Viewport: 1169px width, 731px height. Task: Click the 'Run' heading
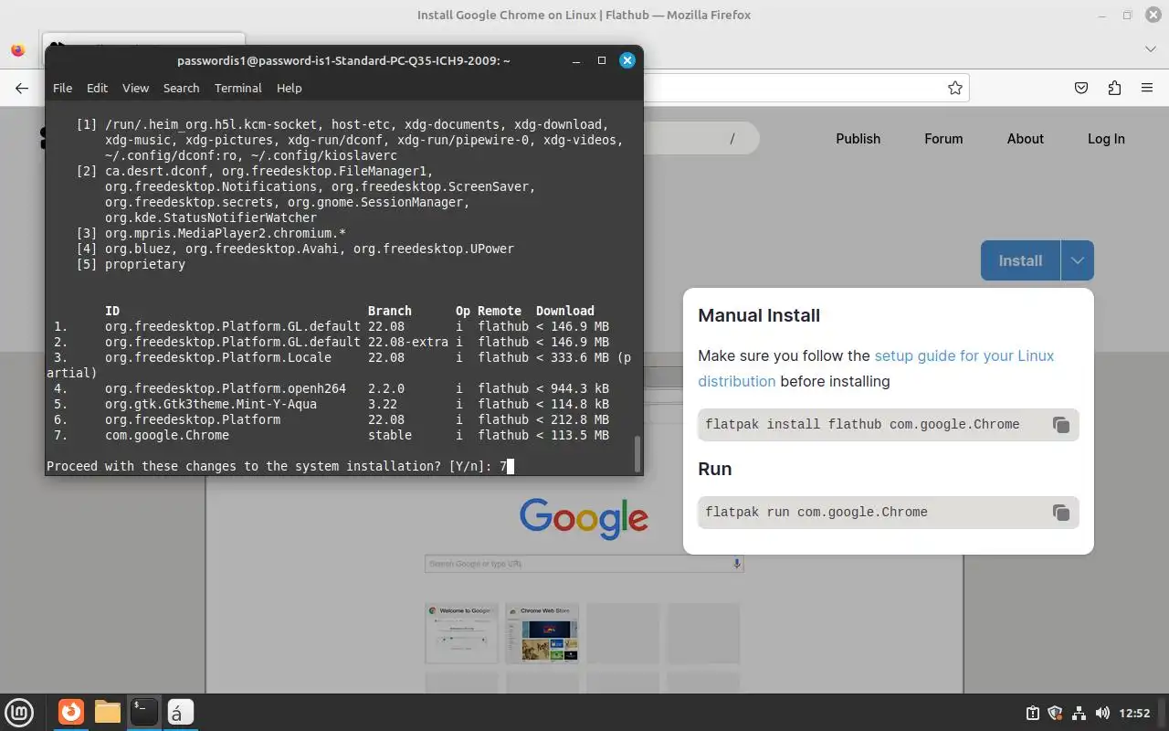(x=715, y=469)
